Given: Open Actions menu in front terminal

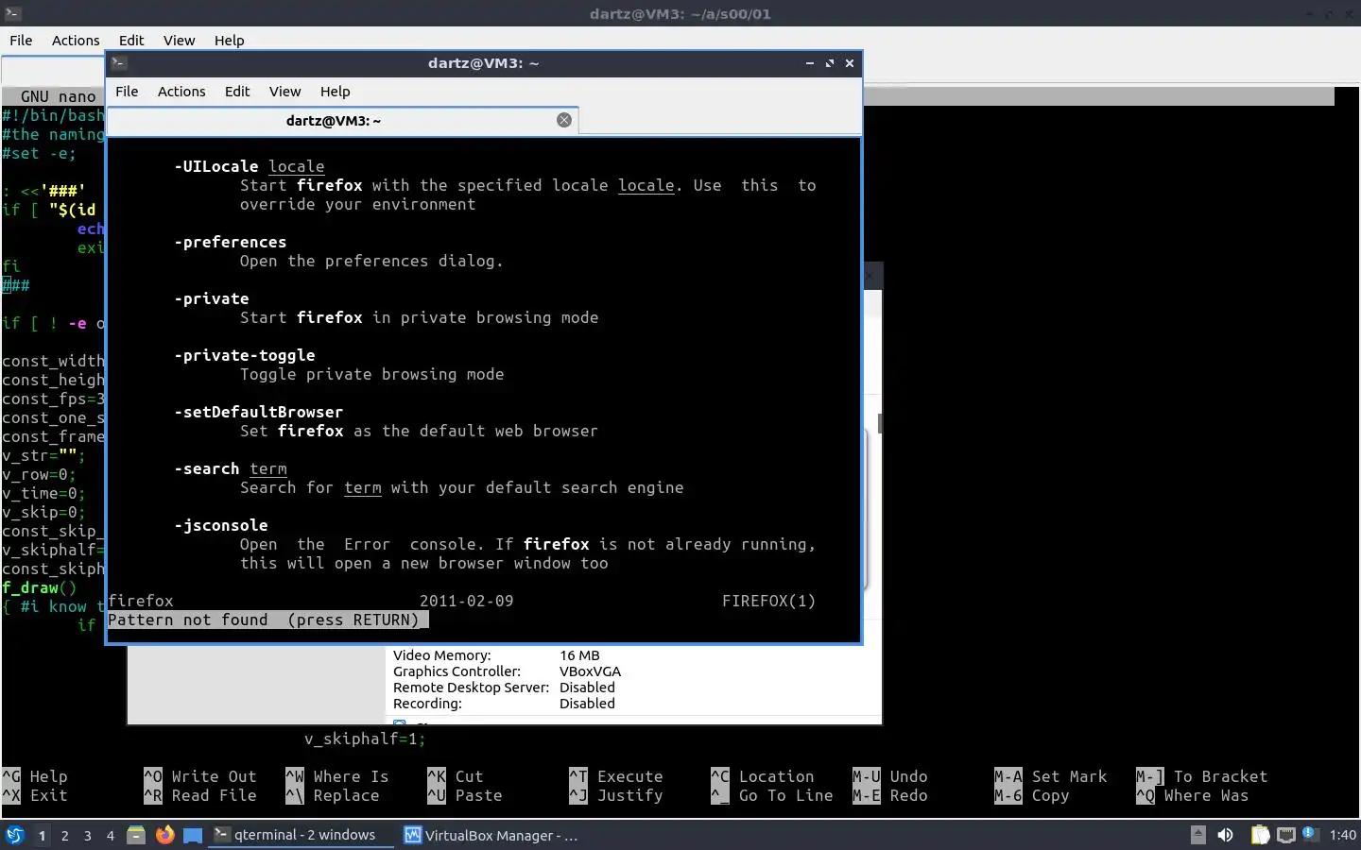Looking at the screenshot, I should click(181, 92).
